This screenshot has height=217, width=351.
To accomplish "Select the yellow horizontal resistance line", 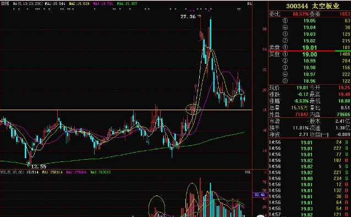I will 126,110.
